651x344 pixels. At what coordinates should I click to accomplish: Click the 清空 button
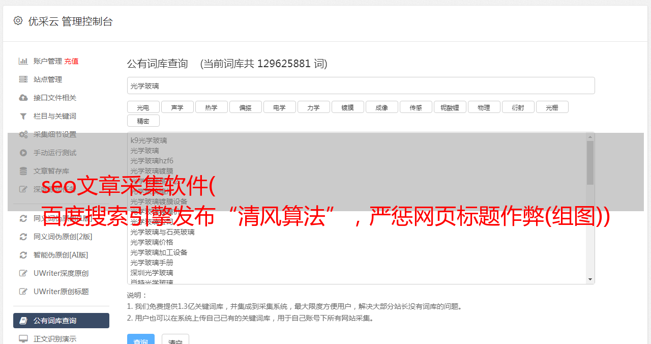pyautogui.click(x=175, y=340)
